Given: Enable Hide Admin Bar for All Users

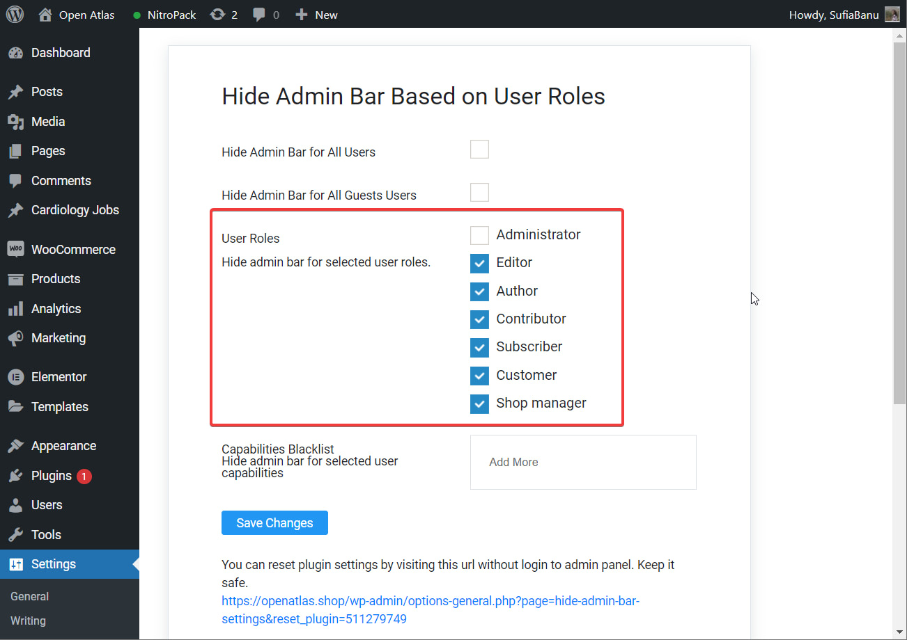Looking at the screenshot, I should [x=479, y=149].
